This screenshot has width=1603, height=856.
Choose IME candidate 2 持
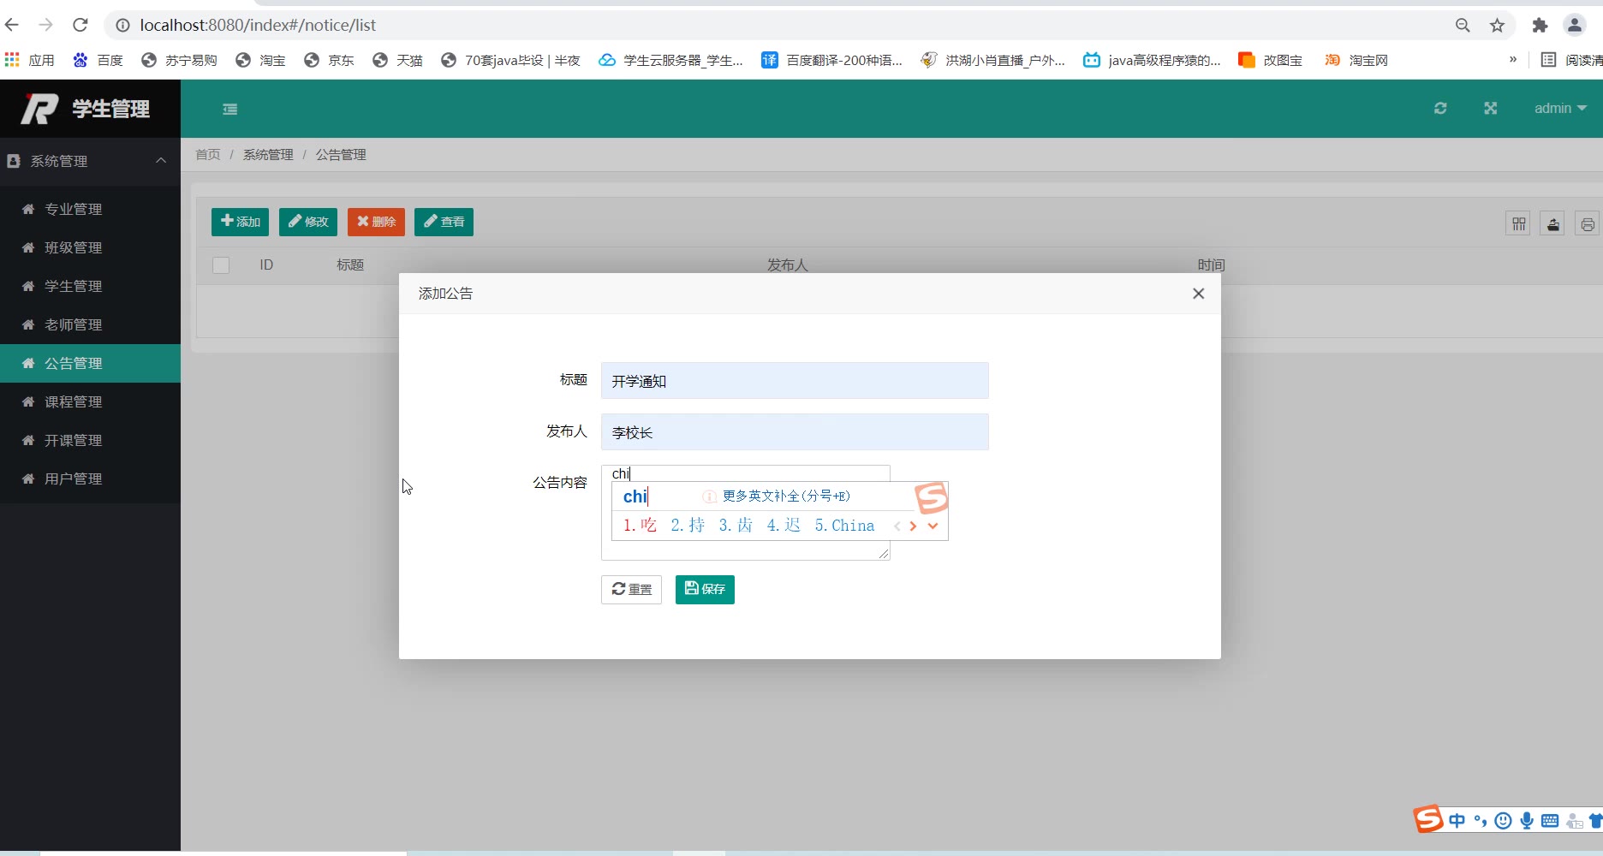point(688,526)
